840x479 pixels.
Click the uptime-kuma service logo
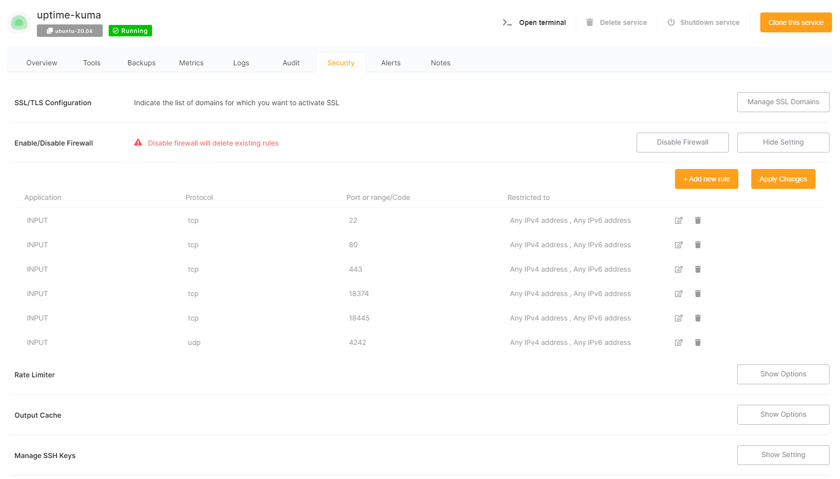pos(19,22)
